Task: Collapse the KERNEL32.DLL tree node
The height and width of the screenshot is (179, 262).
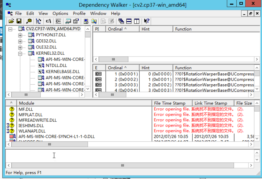Action: (x=20, y=54)
